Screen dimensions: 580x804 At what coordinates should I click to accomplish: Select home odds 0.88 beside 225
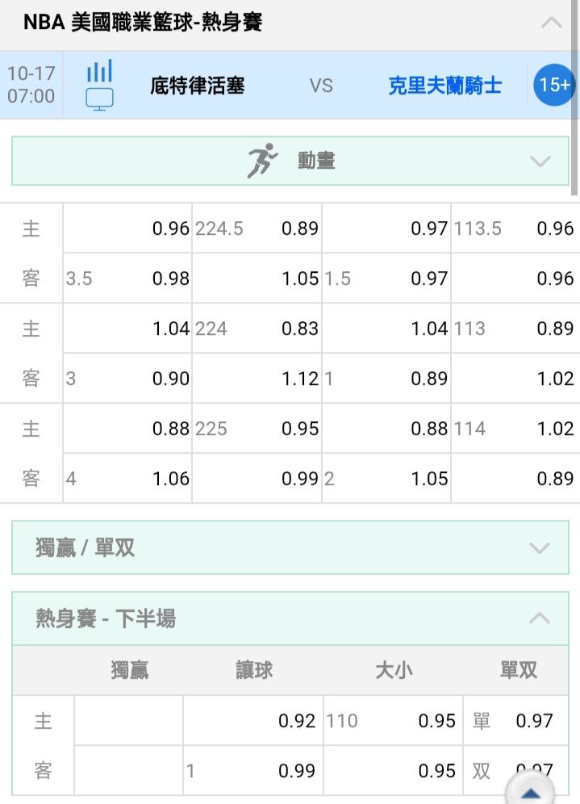(127, 428)
